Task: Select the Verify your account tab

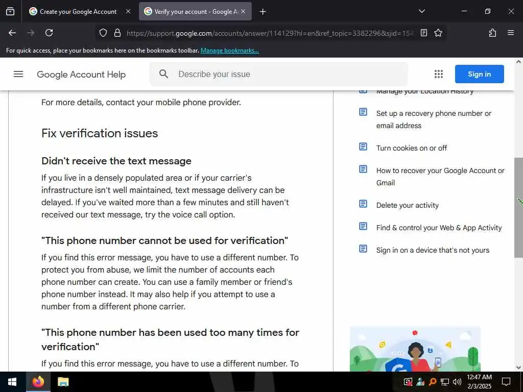Action: pyautogui.click(x=195, y=12)
